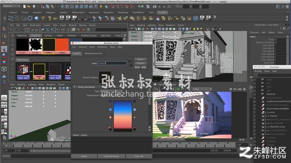Click the Four View layout icon

[x=4, y=105]
